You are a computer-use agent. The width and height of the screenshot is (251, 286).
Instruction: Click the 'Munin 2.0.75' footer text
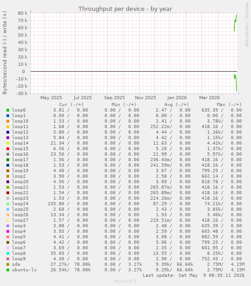[x=125, y=281]
